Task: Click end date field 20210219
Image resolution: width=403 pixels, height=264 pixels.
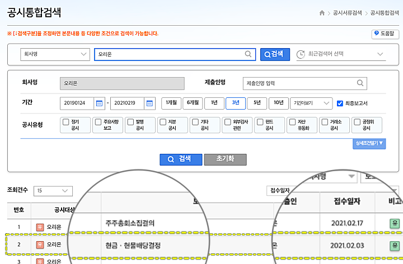Action: click(127, 103)
